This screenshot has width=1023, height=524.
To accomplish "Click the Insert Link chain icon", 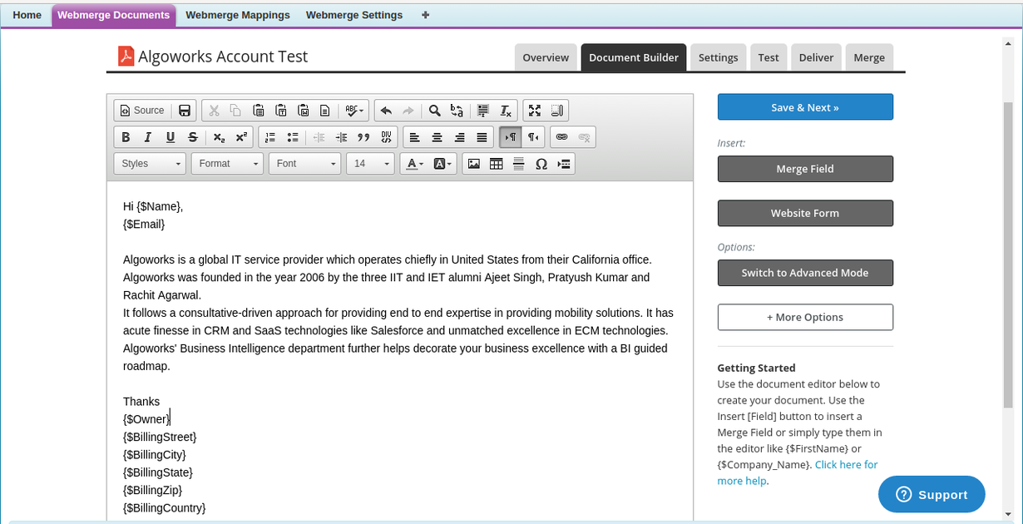I will 561,137.
